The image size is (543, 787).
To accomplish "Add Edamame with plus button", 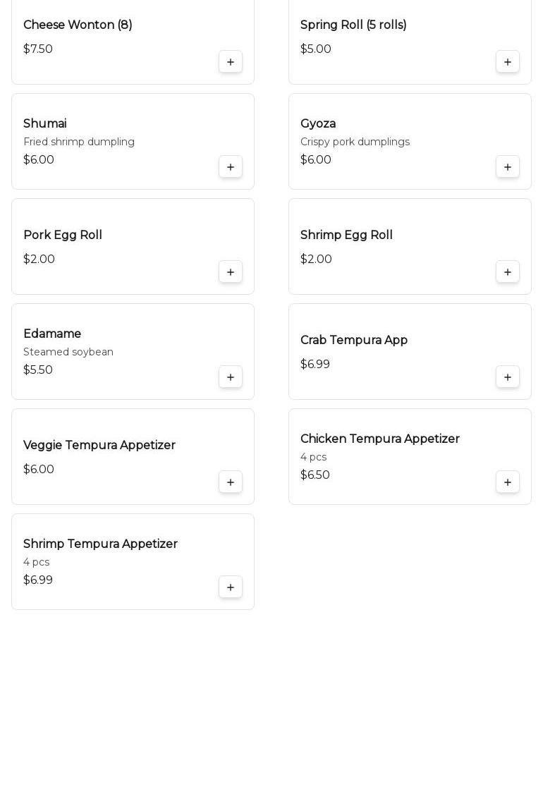I will (231, 377).
